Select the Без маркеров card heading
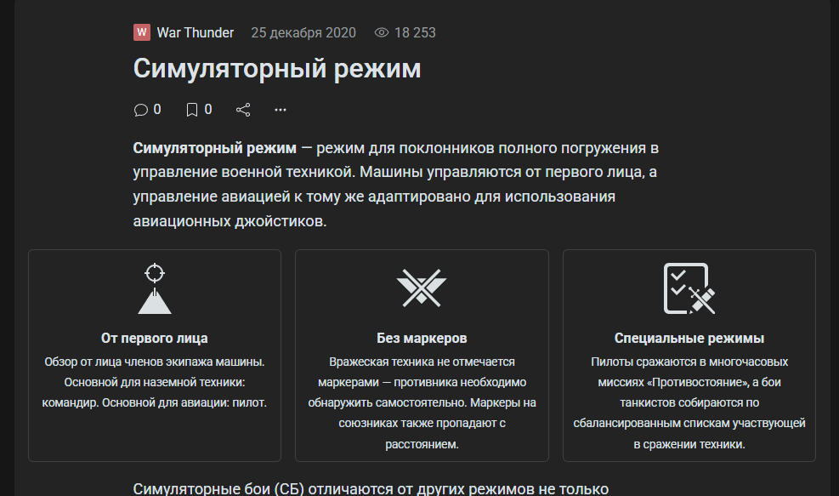Viewport: 839px width, 496px height. pyautogui.click(x=422, y=338)
